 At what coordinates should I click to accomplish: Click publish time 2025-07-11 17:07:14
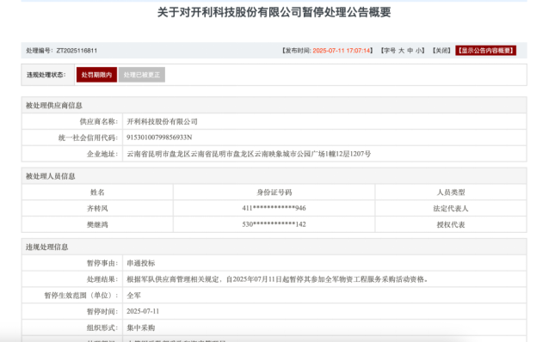click(x=342, y=51)
